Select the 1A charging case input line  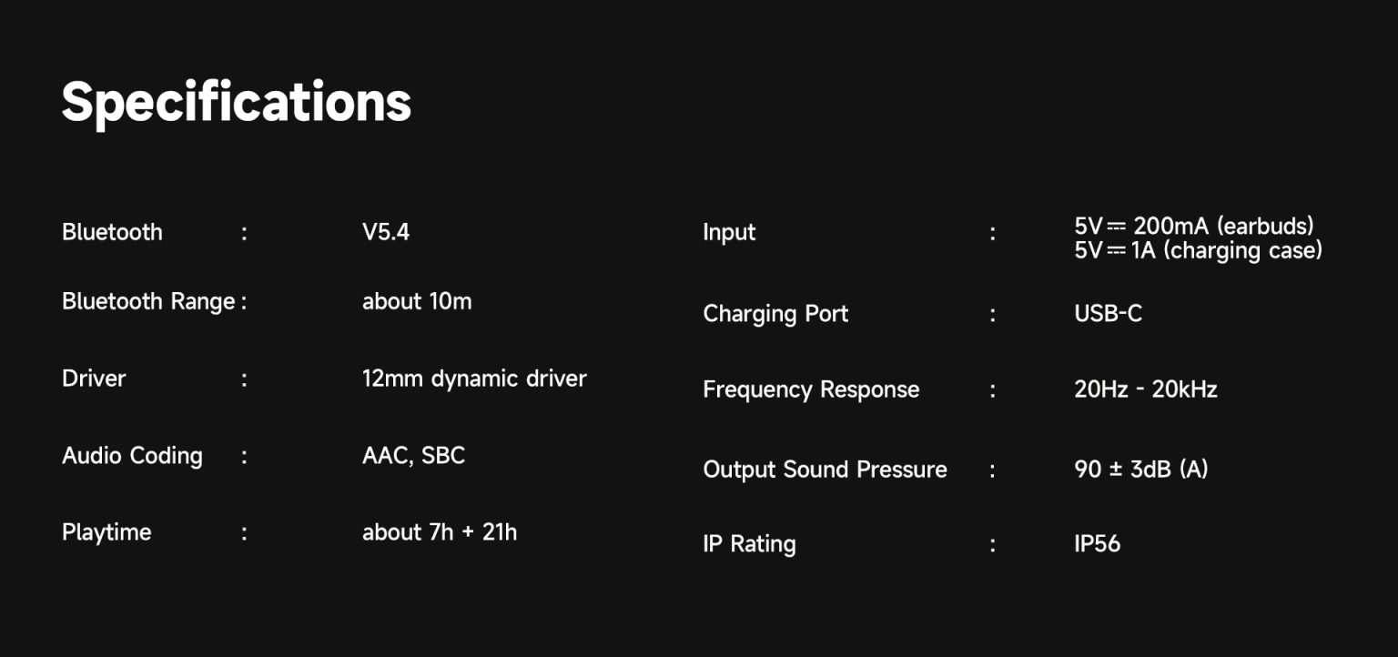click(1198, 250)
